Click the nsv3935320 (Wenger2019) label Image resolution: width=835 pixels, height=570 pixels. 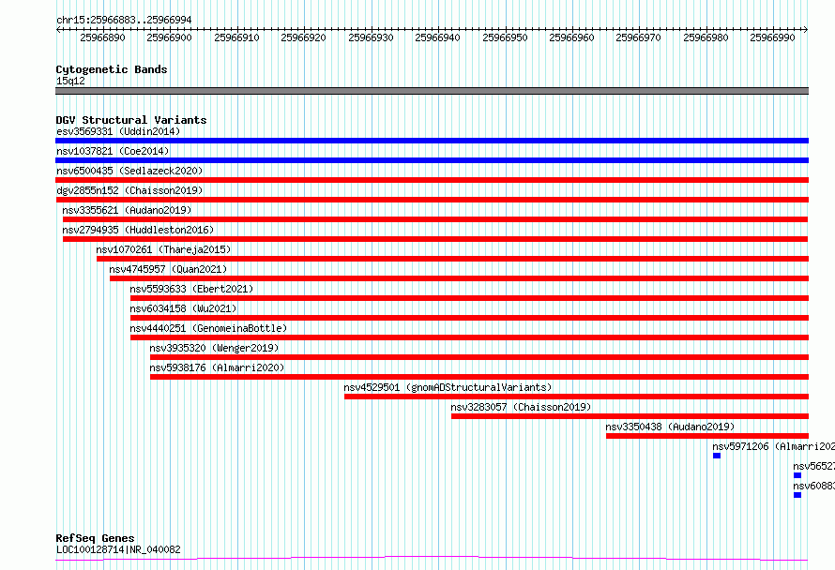coord(214,348)
